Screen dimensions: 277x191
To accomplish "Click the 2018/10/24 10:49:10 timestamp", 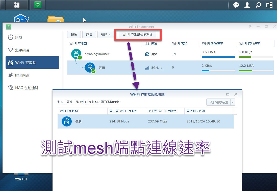I will pos(203,121).
